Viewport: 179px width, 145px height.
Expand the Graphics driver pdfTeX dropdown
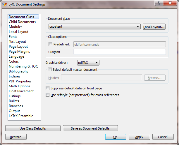[88, 63]
